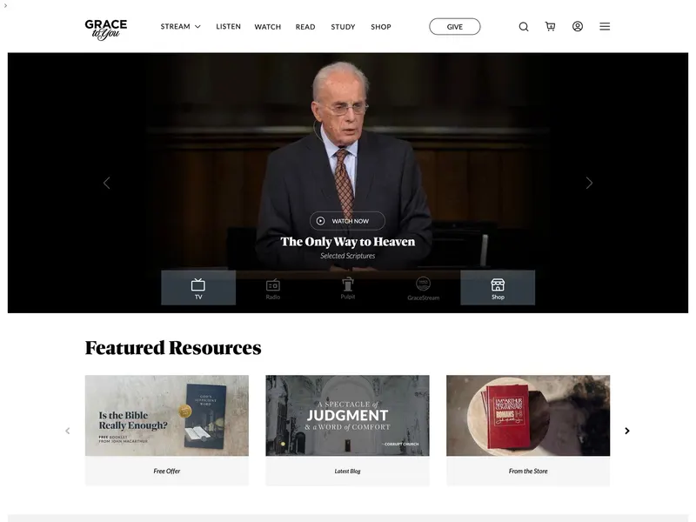Open the Study menu item
Viewport: 696px width, 522px height.
tap(343, 27)
